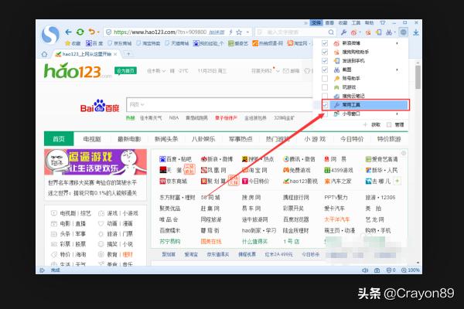Screen dimensions: 464x309
Task: Reload the page with the refresh icon
Action: coord(81,32)
